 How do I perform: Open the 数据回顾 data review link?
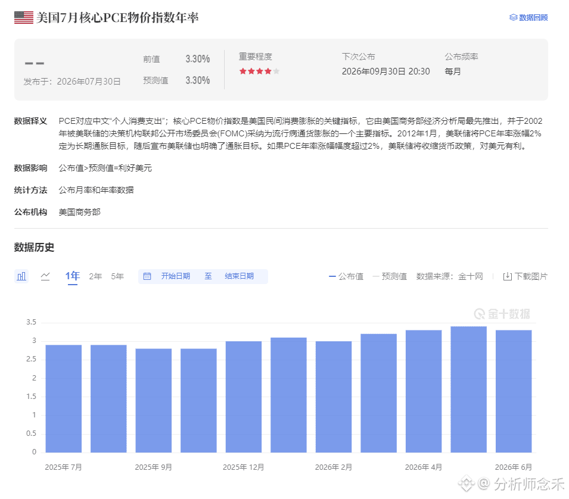pos(528,17)
